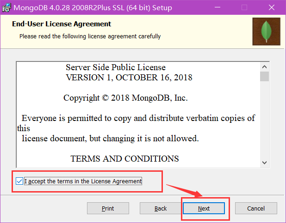Toggle the accept license terms checkbox

coord(19,181)
